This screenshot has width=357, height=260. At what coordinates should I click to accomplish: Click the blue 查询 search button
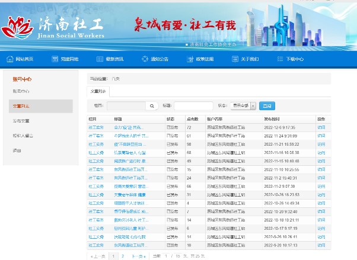(x=267, y=106)
